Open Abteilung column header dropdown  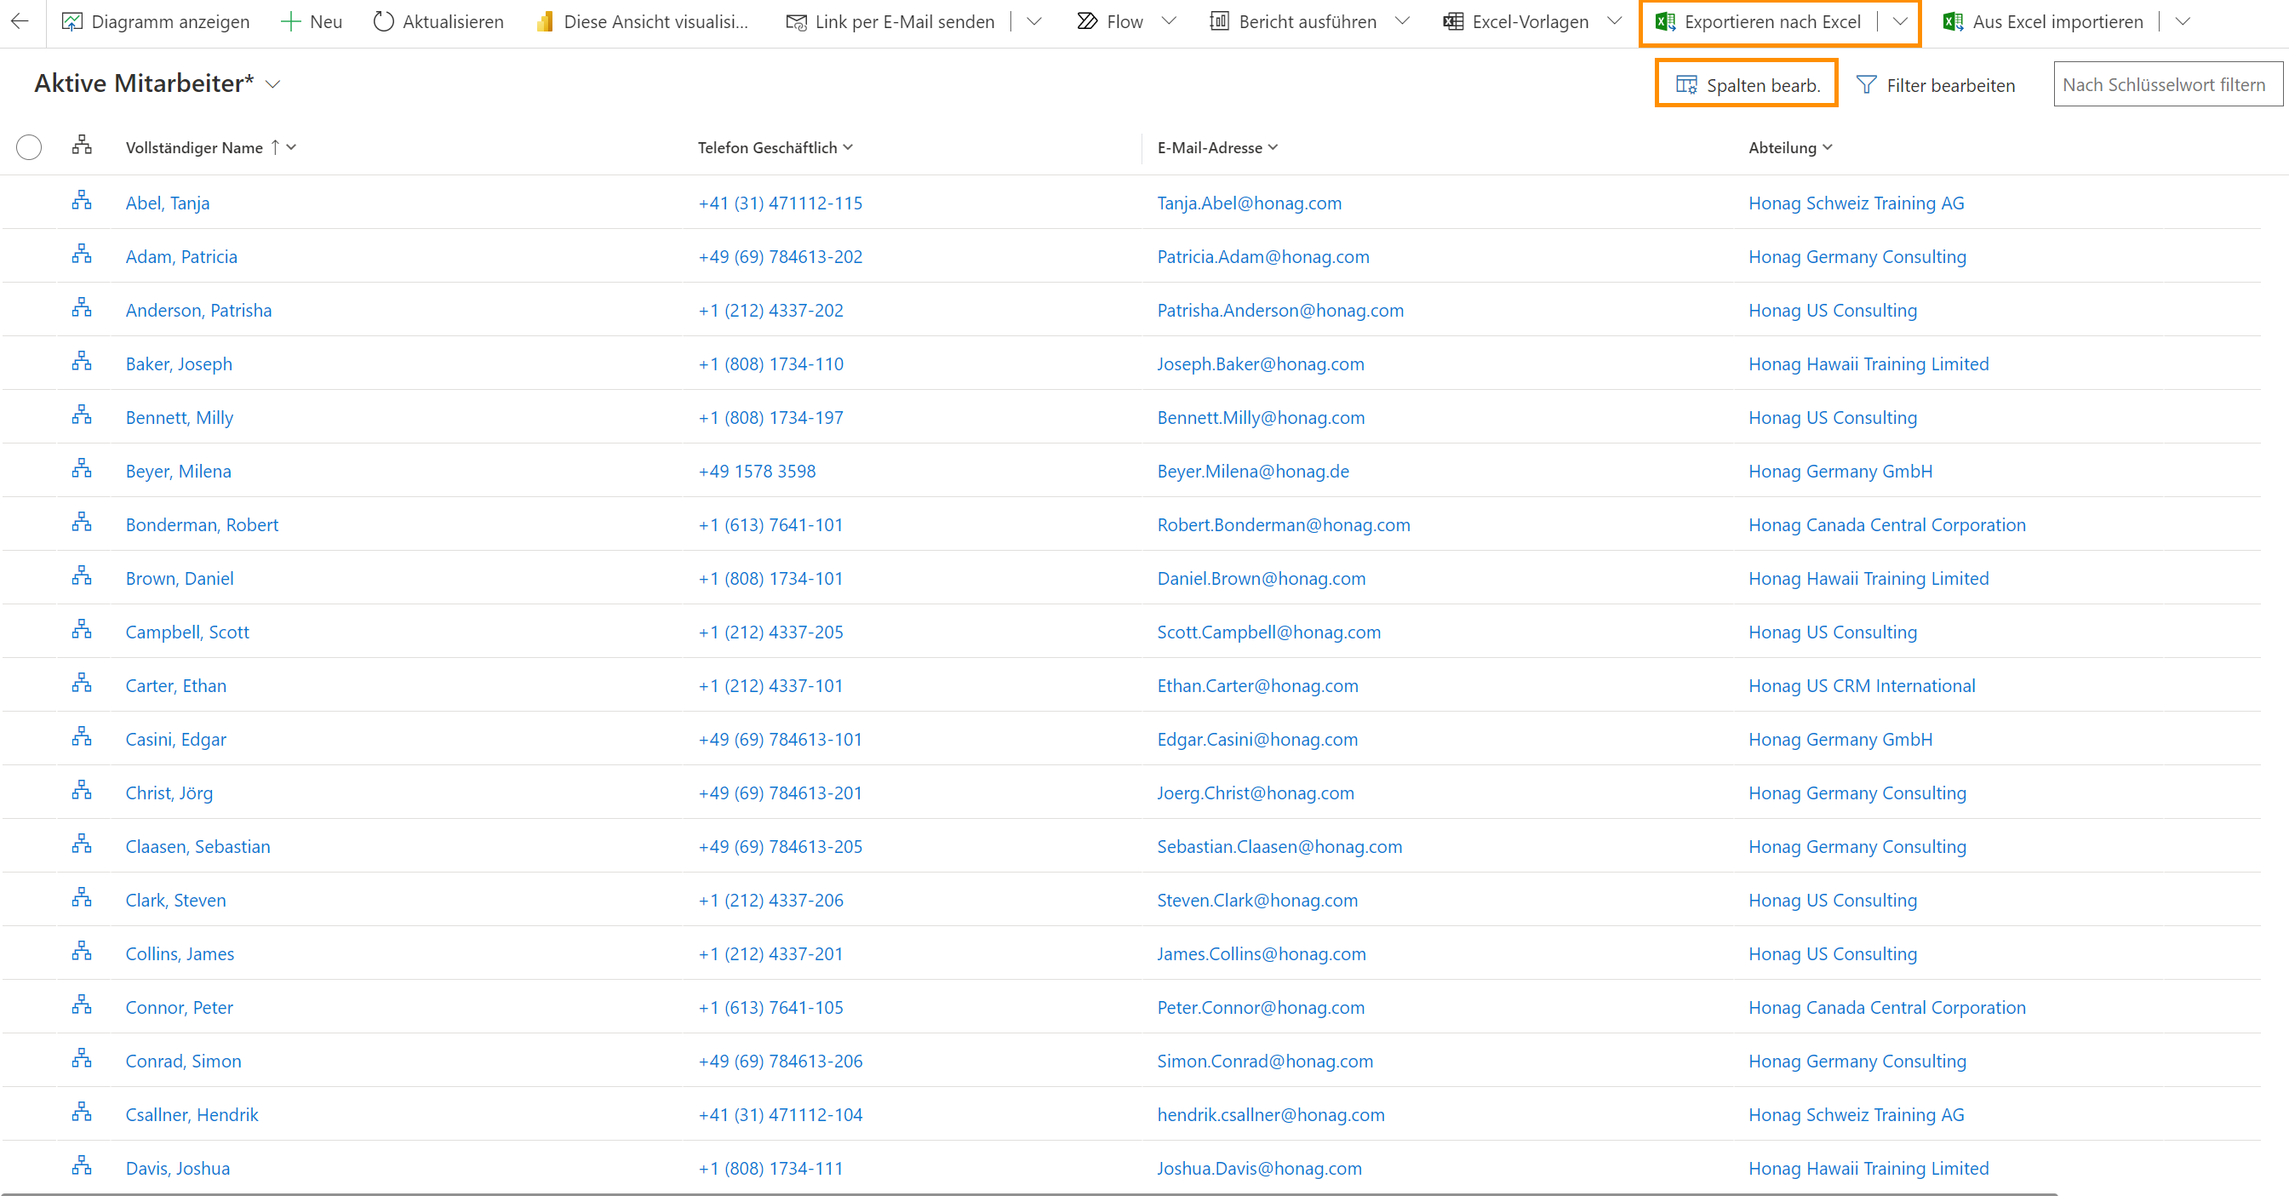1827,147
